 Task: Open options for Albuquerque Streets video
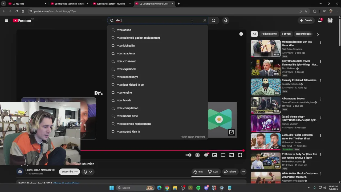(321, 99)
